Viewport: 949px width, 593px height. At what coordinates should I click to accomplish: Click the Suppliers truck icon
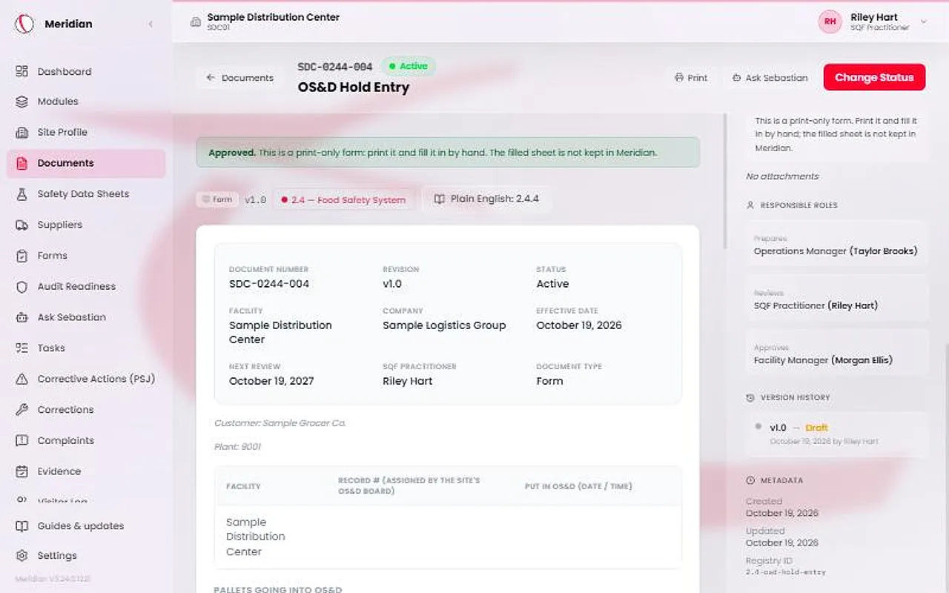pos(22,225)
